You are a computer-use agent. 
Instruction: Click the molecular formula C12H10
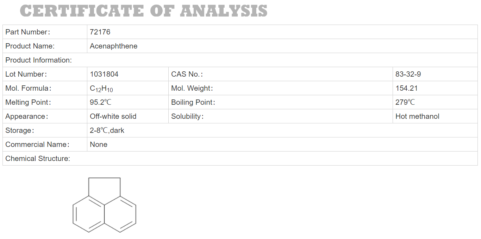click(x=101, y=89)
